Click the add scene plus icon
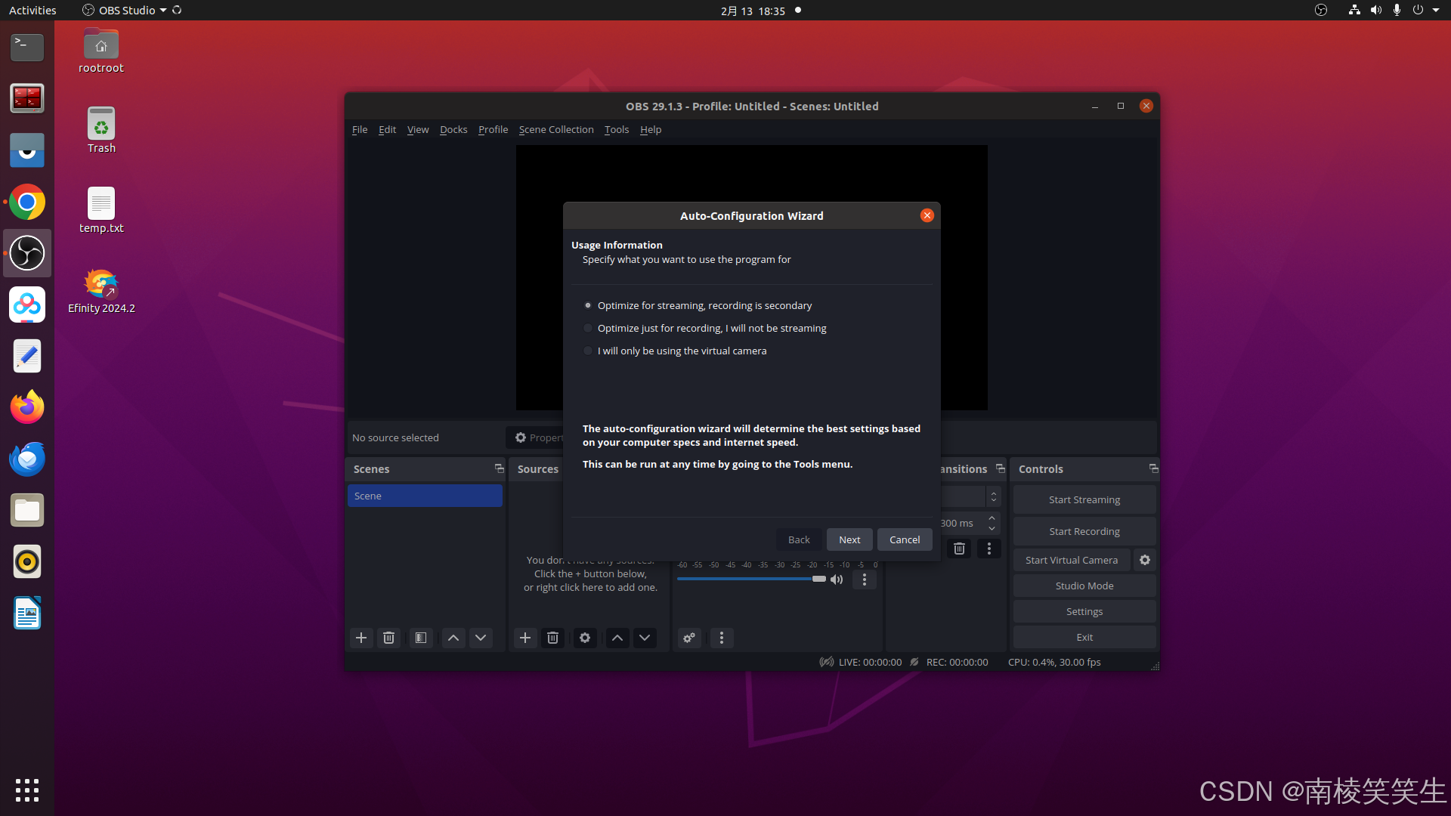 point(361,638)
